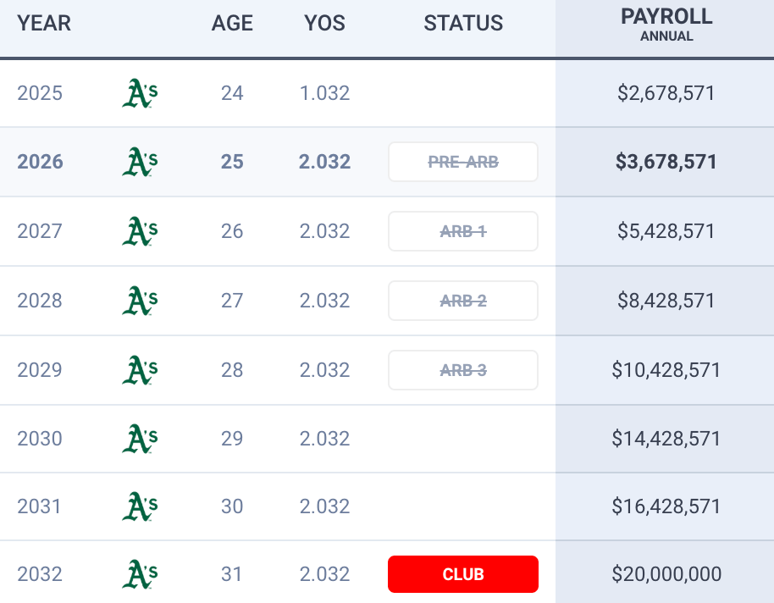Select the A's logo beside 2027
The height and width of the screenshot is (603, 774).
pos(140,231)
